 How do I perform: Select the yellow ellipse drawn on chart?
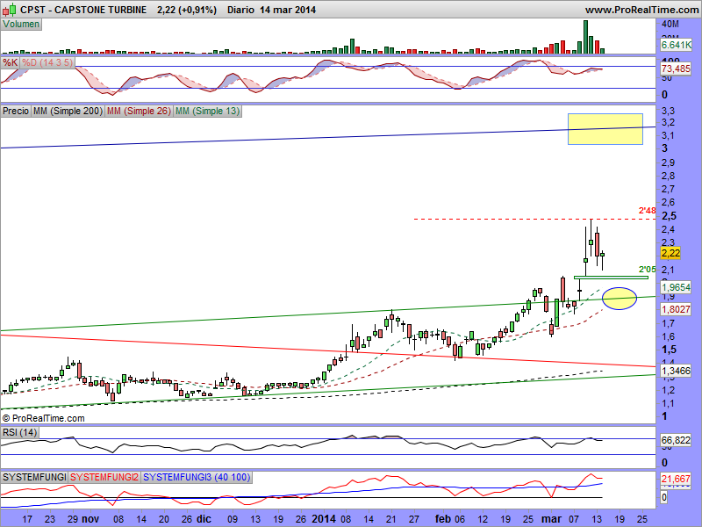620,299
